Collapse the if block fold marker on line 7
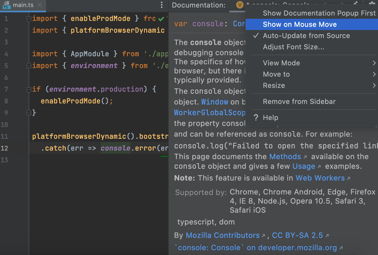Screen dimensions: 378x255 pos(29,89)
